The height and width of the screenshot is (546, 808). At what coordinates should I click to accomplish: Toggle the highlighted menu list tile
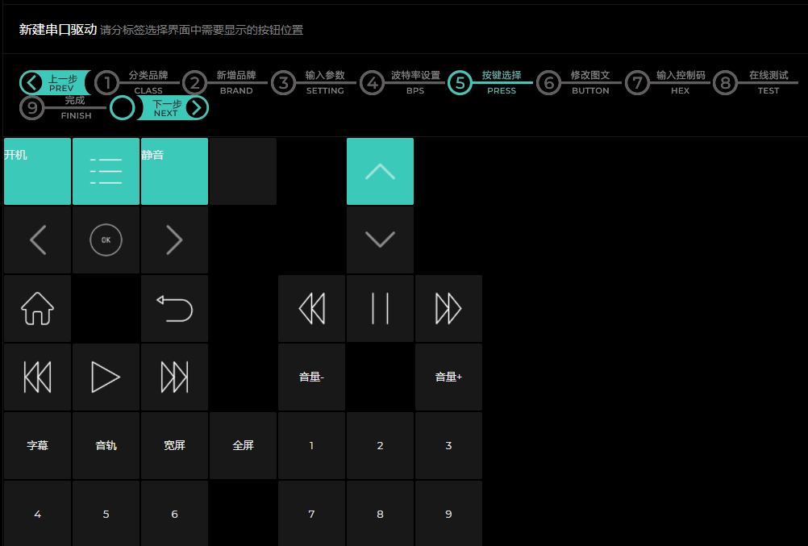pyautogui.click(x=106, y=171)
